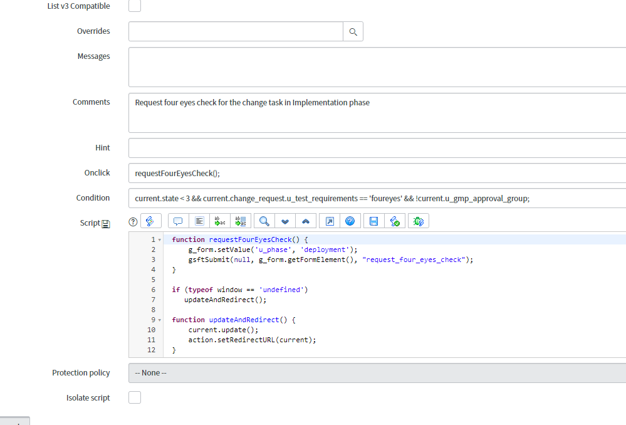
Task: Click the find previous up-arrow icon
Action: [306, 221]
